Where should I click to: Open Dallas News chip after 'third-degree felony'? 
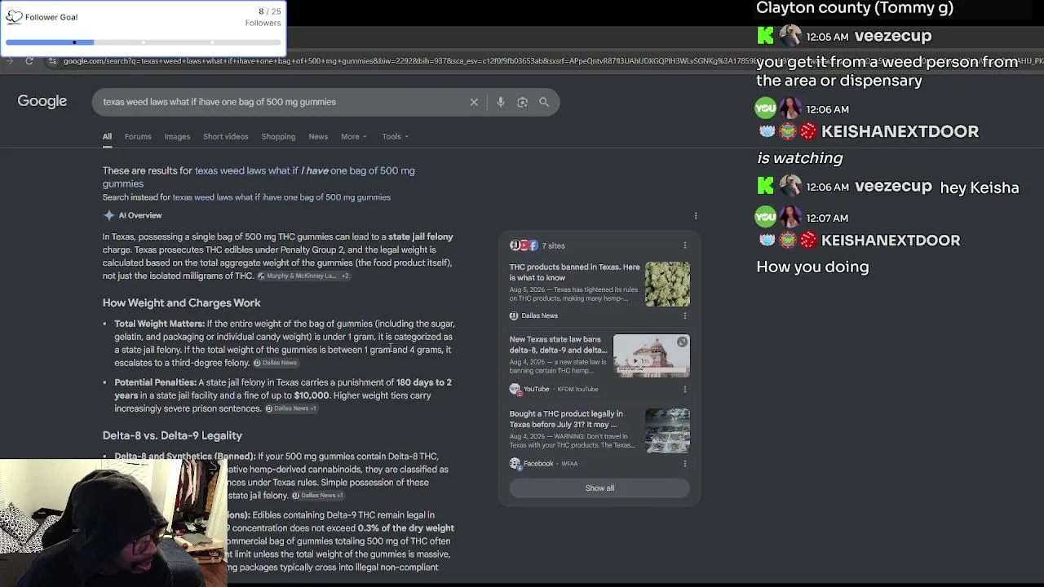pyautogui.click(x=275, y=363)
